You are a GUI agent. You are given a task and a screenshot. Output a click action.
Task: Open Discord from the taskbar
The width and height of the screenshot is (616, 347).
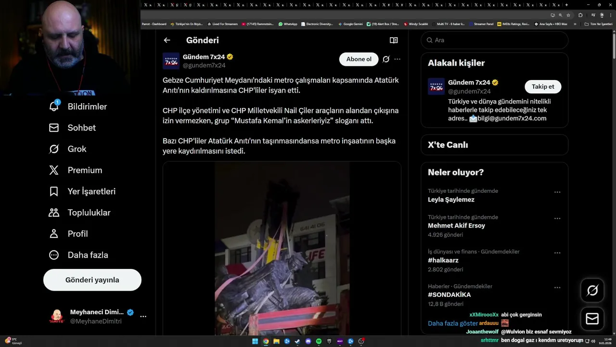tap(308, 341)
